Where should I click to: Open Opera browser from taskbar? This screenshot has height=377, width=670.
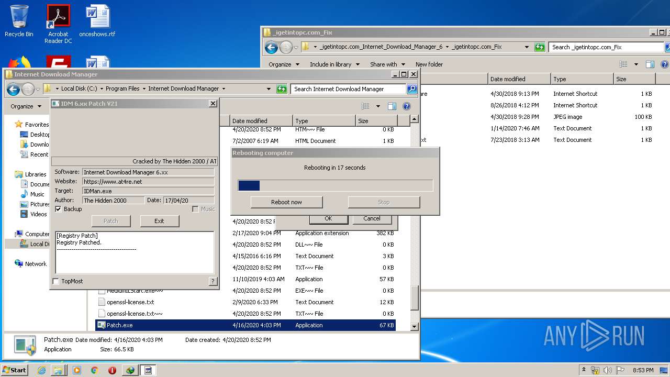coord(112,370)
